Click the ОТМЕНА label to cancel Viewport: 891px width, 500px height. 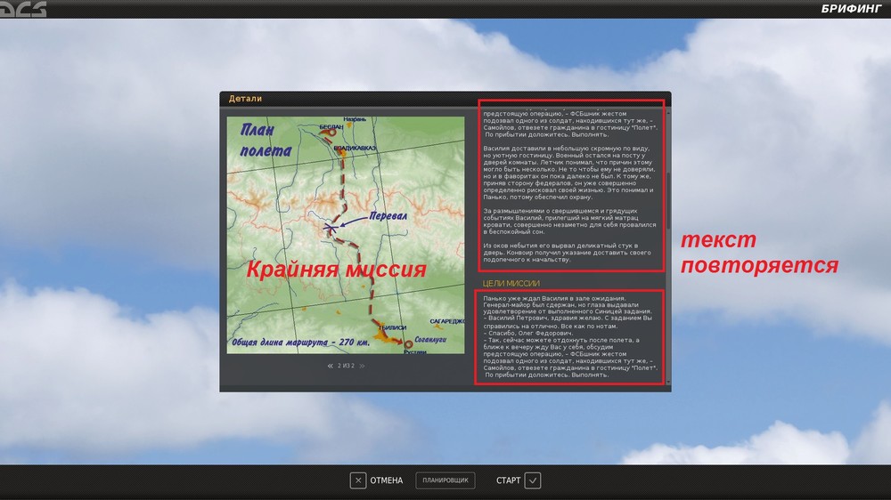click(x=387, y=480)
